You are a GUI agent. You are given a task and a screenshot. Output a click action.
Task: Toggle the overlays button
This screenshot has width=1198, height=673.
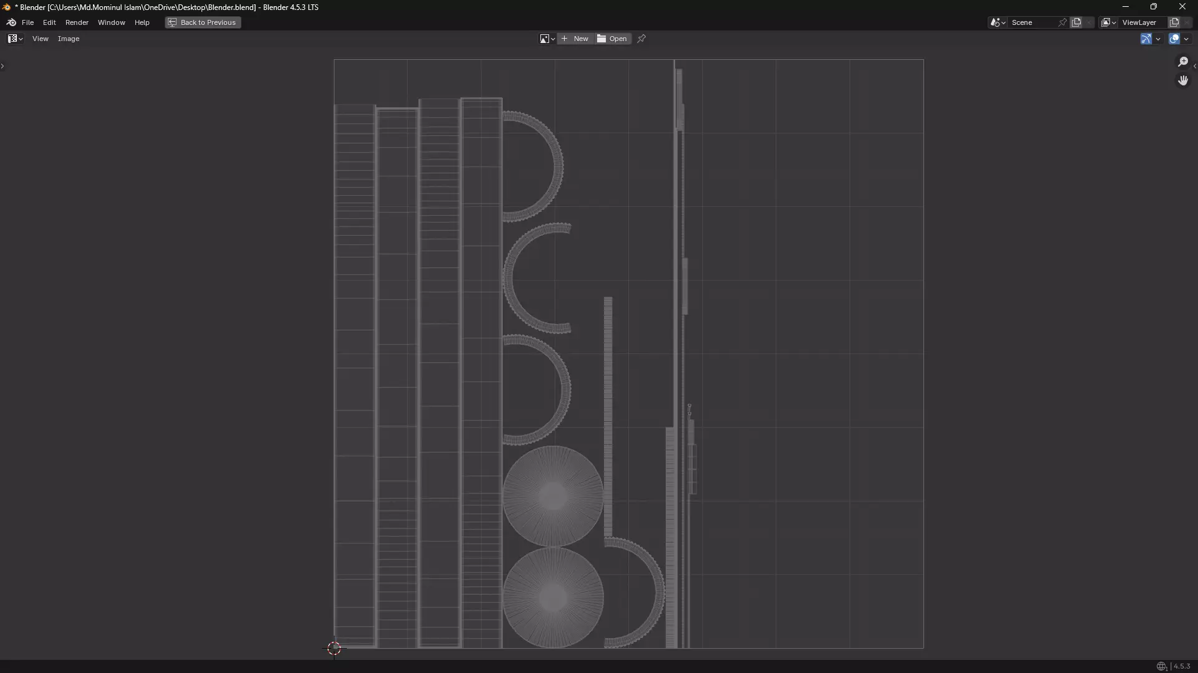1174,39
